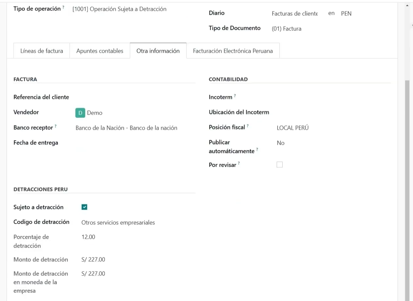Click the vertical scrollbar thumb

(407, 190)
